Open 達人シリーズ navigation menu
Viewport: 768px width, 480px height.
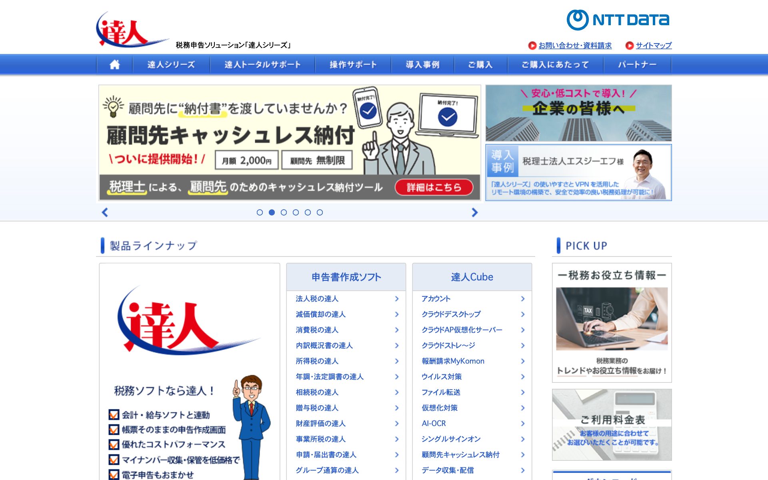coord(171,64)
